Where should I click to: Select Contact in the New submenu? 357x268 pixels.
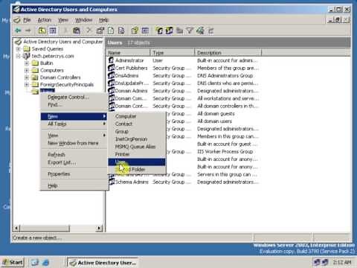(x=137, y=124)
